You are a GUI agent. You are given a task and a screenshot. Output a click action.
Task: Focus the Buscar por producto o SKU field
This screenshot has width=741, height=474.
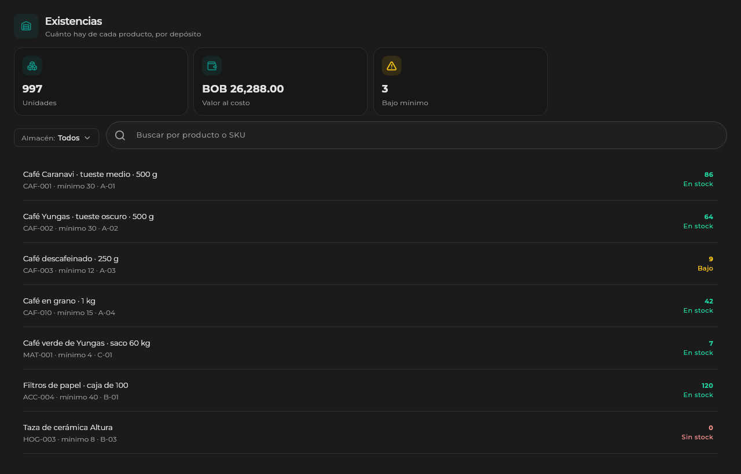[417, 135]
